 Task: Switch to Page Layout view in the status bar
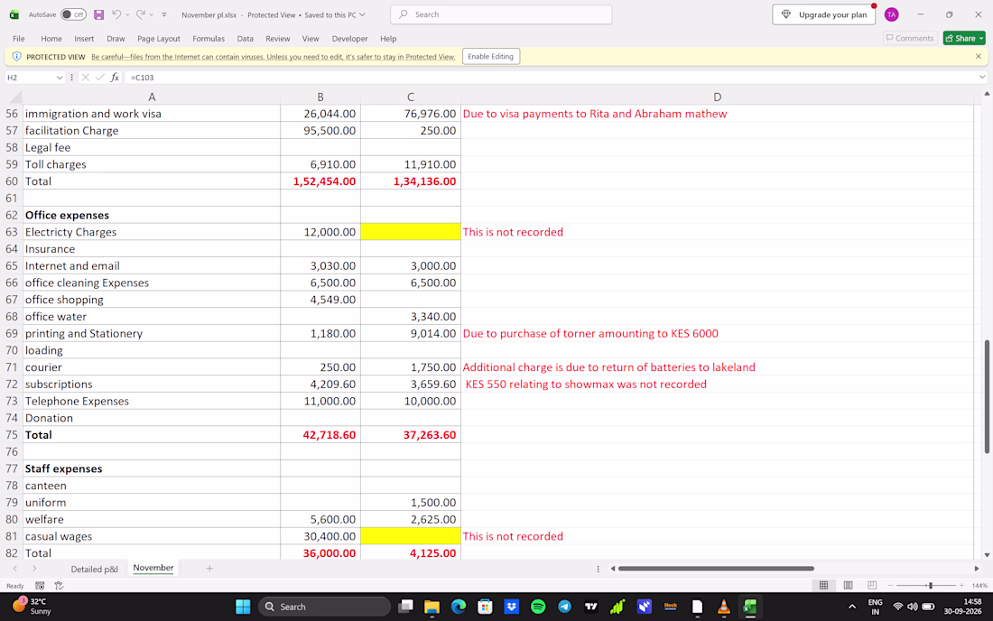[848, 586]
